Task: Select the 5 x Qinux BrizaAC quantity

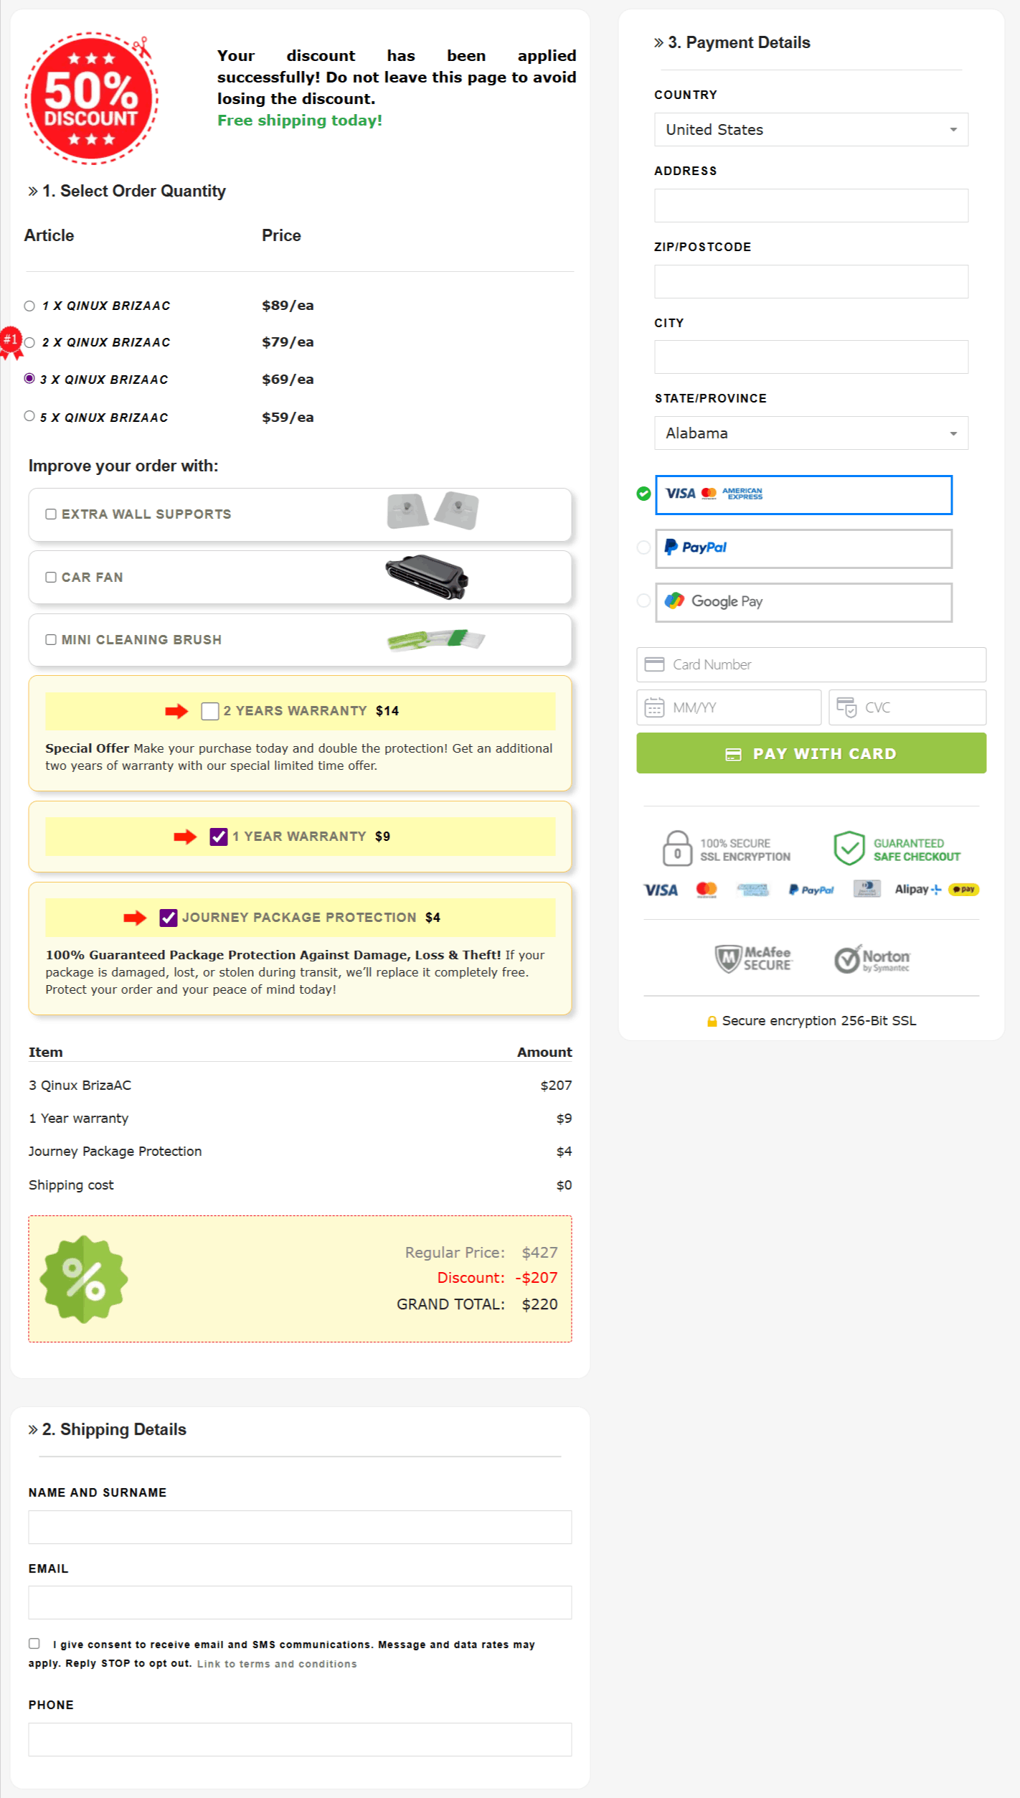Action: pyautogui.click(x=29, y=415)
